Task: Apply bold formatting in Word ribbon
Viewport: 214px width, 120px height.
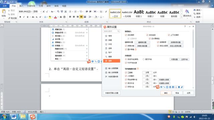Action: (20, 17)
